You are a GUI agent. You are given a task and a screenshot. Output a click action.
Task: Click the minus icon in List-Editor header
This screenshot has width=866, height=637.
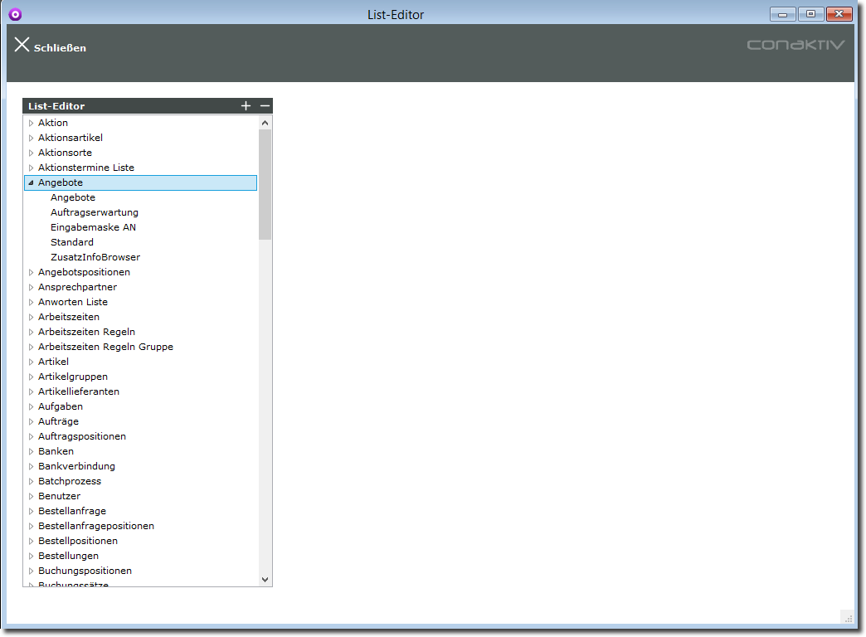tap(265, 106)
